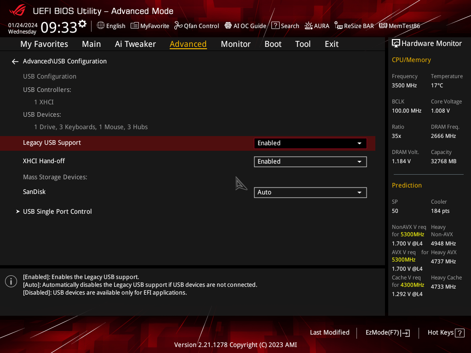471x353 pixels.
Task: Switch to the Ai Tweaker tab
Action: [x=135, y=44]
